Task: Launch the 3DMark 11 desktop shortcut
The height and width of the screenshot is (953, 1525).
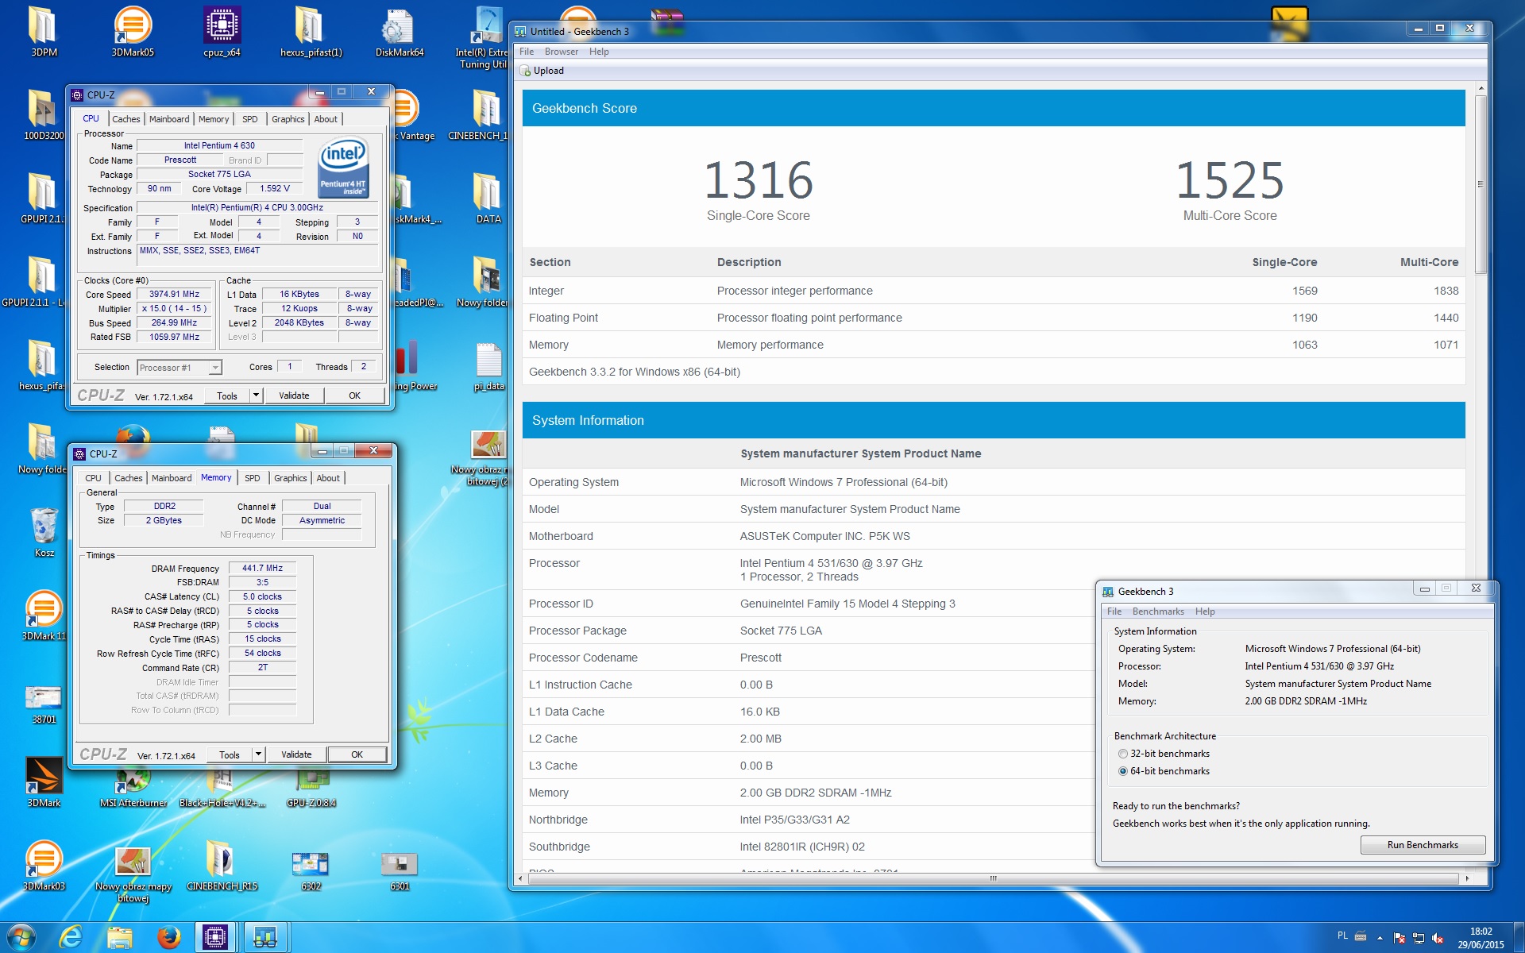Action: (44, 615)
